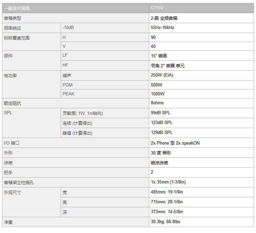Select the 2-路 全频音箱 value cell
Viewport: 256px width, 233px height.
pos(201,18)
